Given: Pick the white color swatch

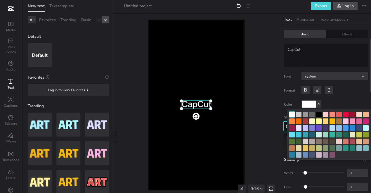Looking at the screenshot, I should point(292,114).
